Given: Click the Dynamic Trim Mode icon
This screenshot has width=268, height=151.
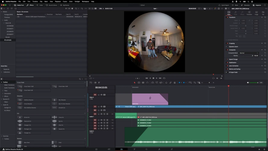Looking at the screenshot, I should coord(147,82).
